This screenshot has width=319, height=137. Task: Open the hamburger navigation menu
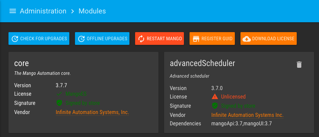tap(13, 11)
